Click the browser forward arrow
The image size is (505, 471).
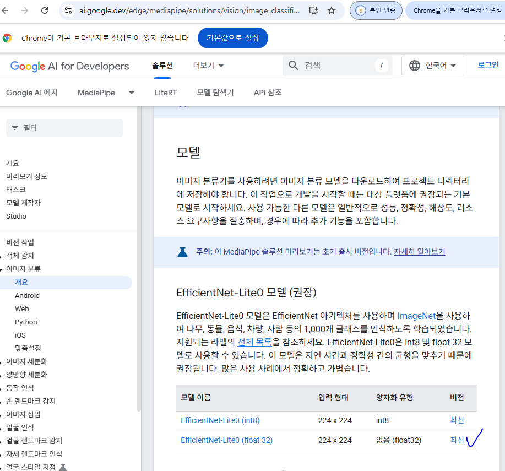click(25, 10)
